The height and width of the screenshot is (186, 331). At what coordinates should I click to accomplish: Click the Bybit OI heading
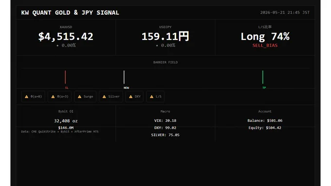tap(66, 111)
